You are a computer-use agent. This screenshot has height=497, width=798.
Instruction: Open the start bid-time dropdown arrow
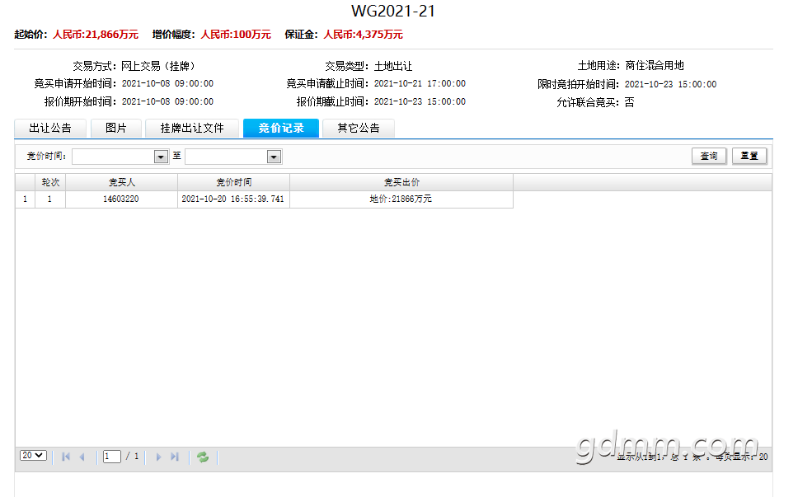[161, 157]
